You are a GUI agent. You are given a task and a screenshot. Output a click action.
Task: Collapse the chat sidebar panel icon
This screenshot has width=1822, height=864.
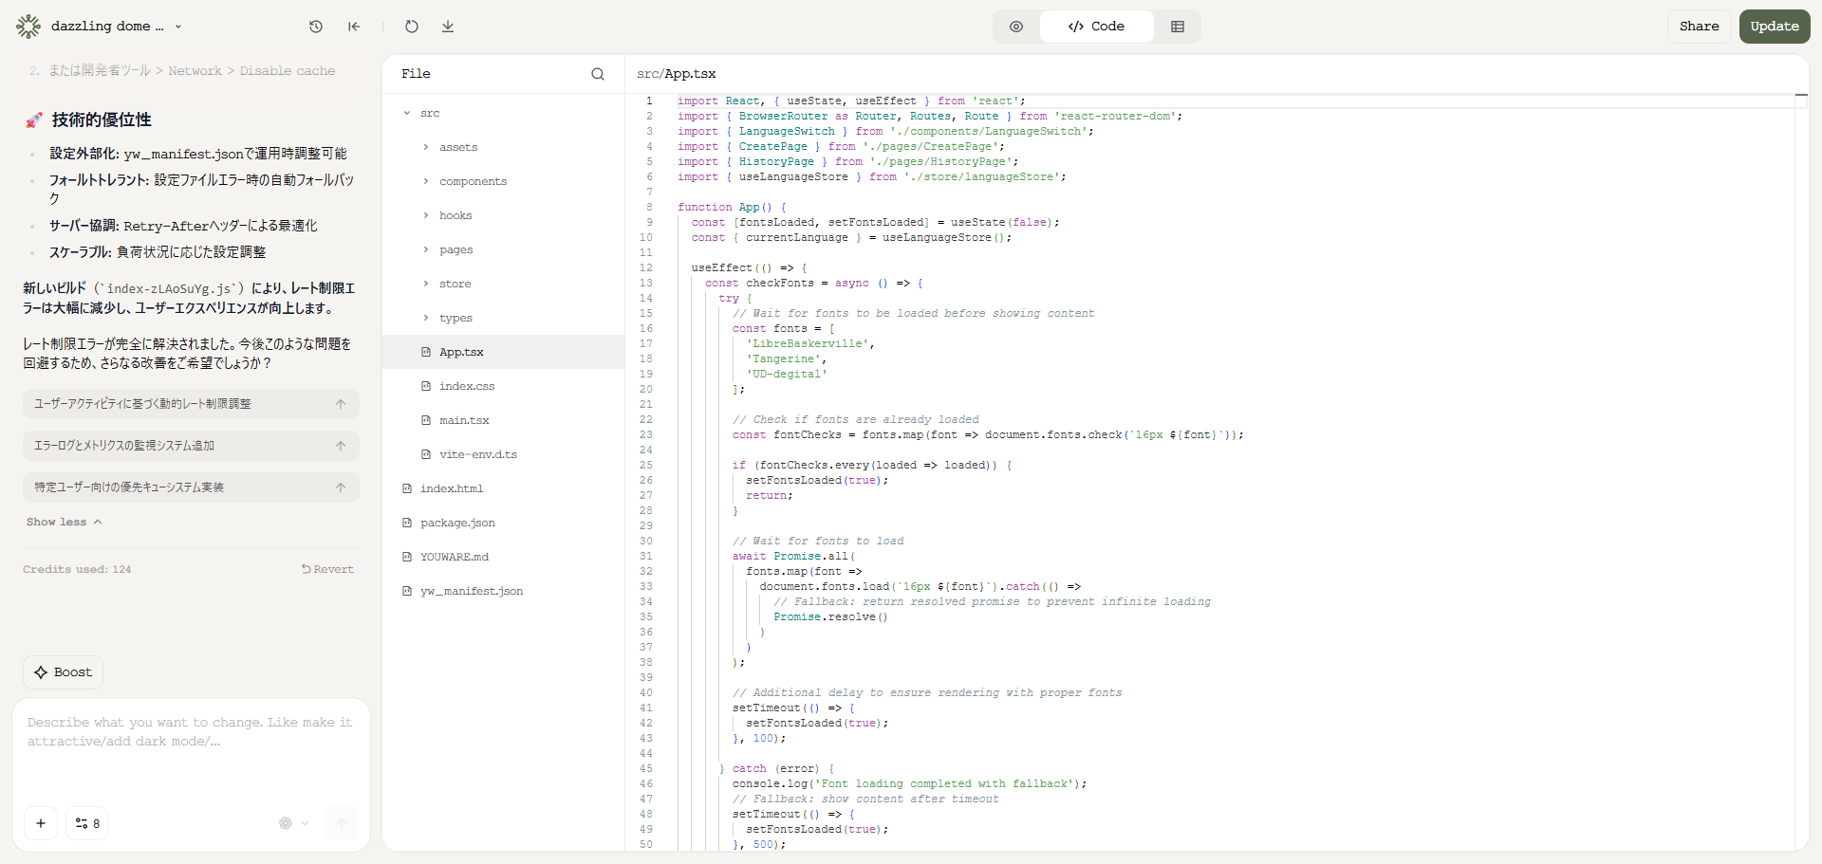(354, 27)
